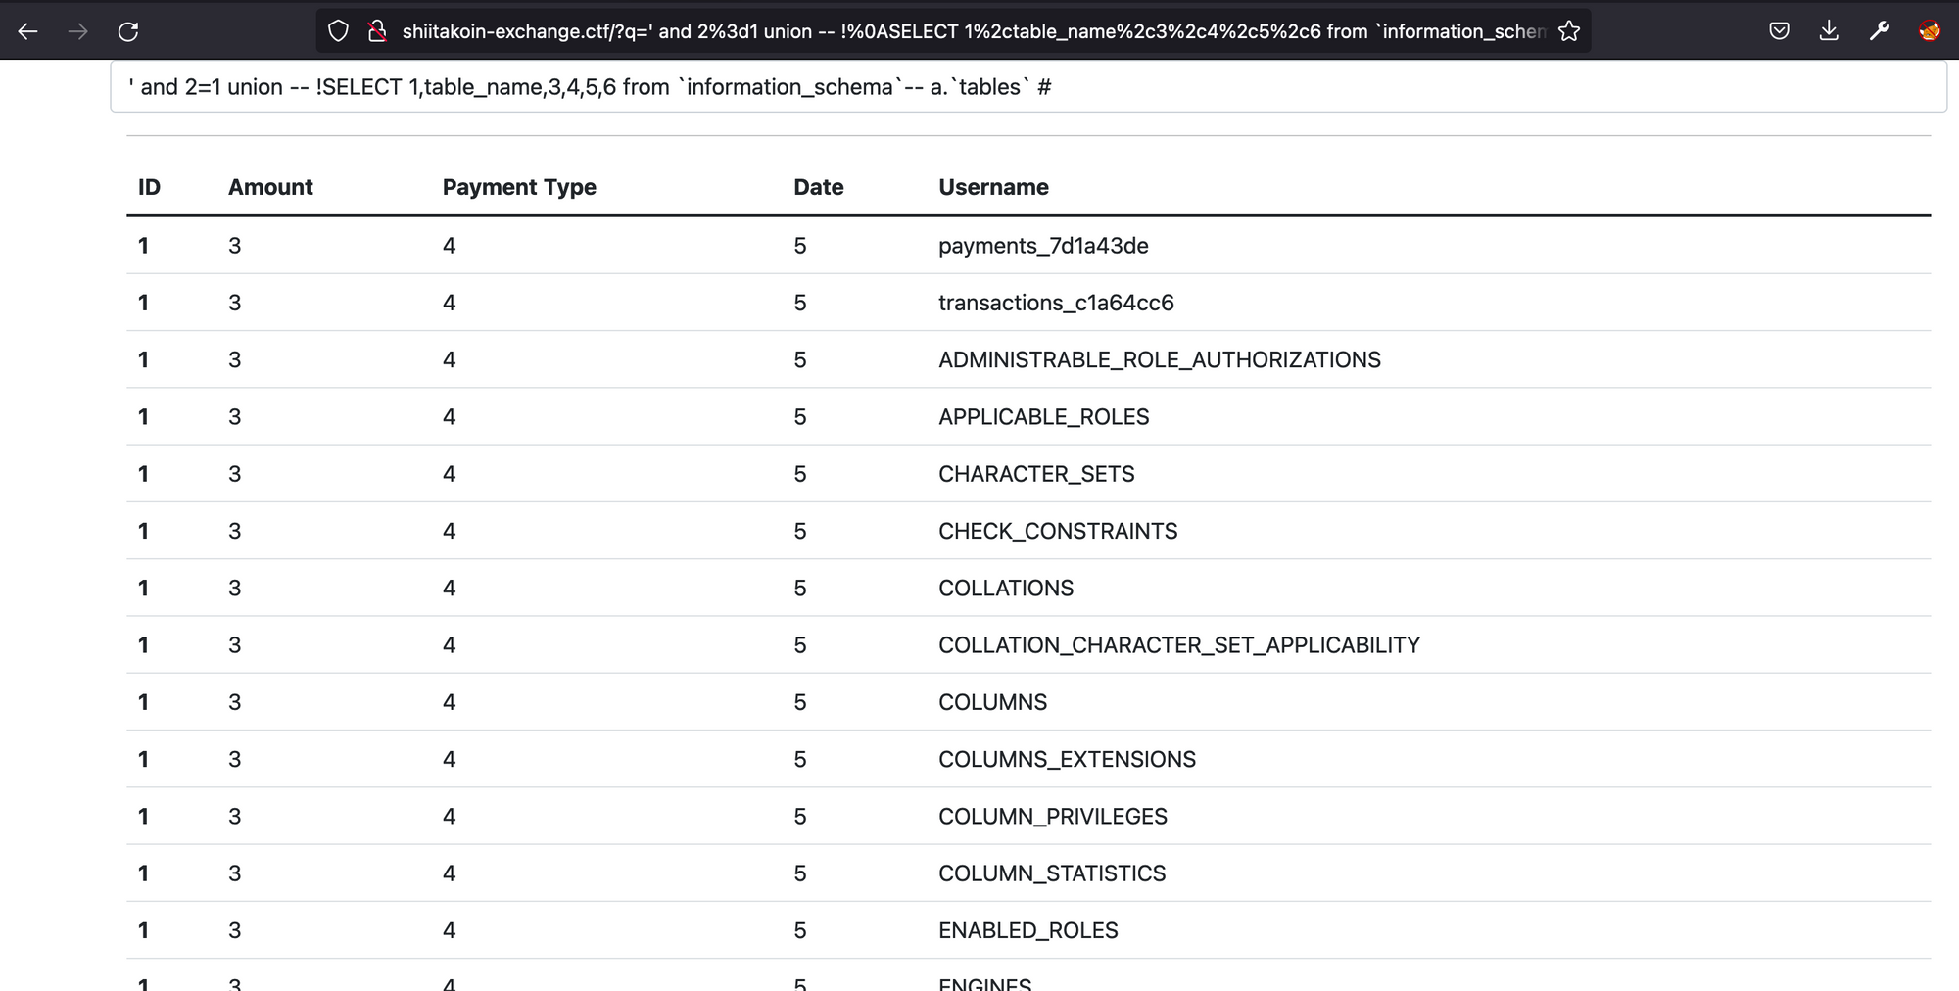Open the shield tracking protection icon
Screen dimensions: 1959x991
click(x=338, y=31)
